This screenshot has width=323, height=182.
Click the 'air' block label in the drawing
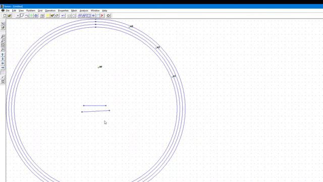(x=100, y=67)
